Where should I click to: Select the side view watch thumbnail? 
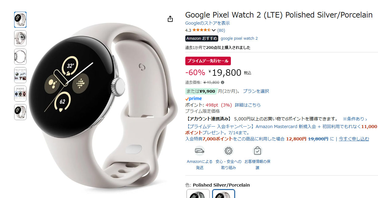click(x=20, y=57)
